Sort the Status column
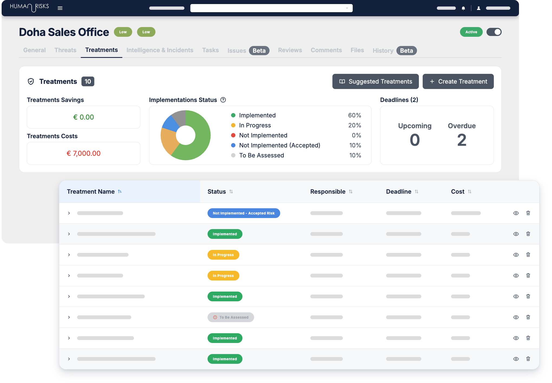 click(231, 191)
